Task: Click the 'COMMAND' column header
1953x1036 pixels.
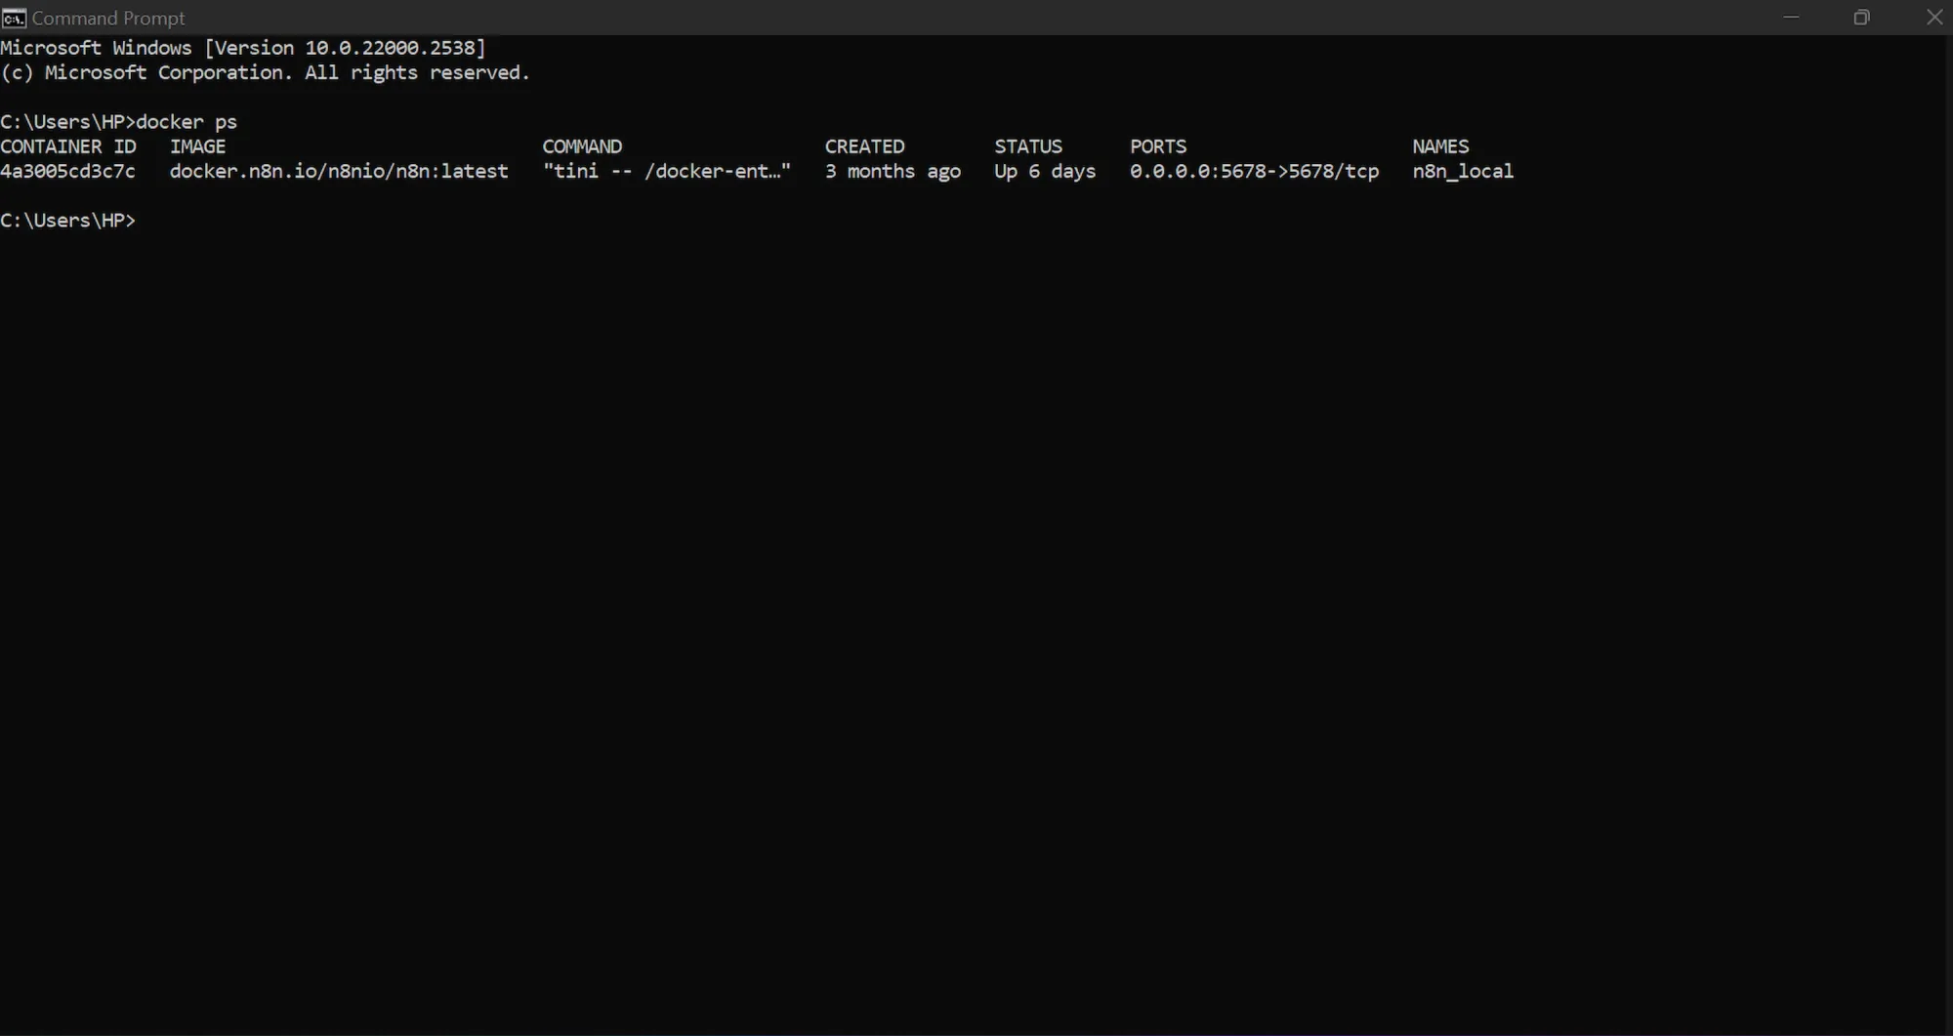Action: tap(582, 146)
